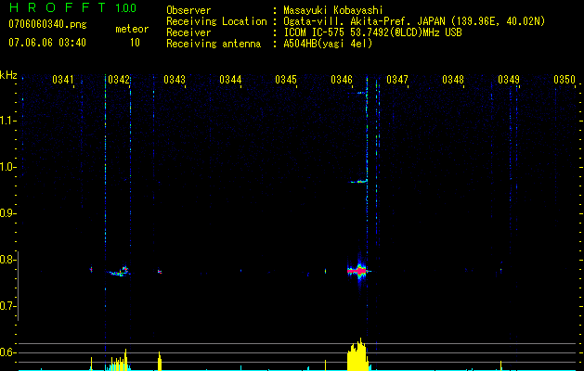The image size is (584, 371).
Task: Click the 0348 time marker
Action: pyautogui.click(x=453, y=80)
